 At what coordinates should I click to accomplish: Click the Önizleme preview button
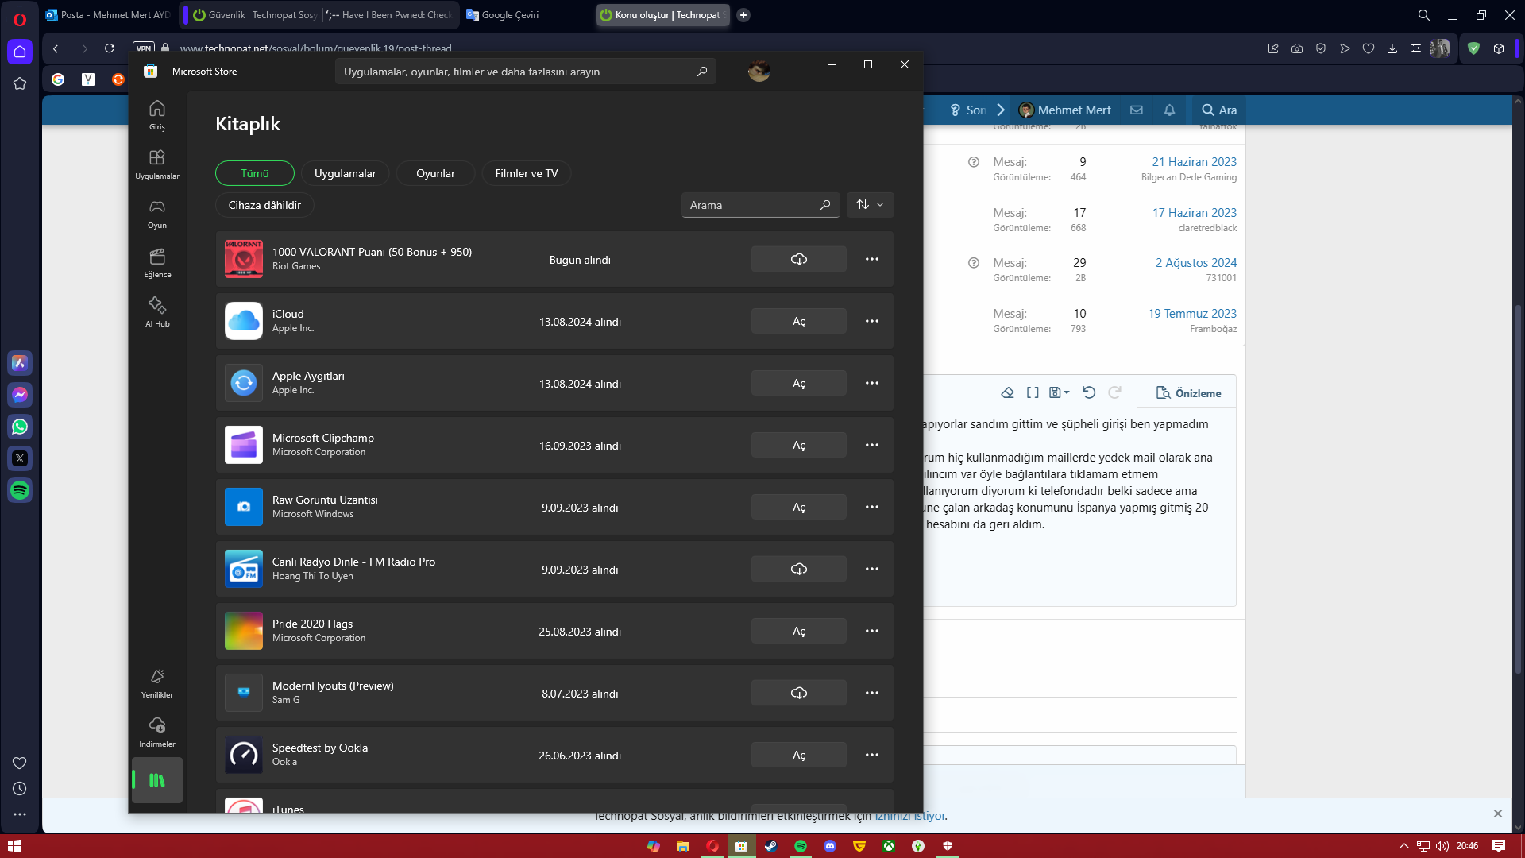(x=1188, y=393)
